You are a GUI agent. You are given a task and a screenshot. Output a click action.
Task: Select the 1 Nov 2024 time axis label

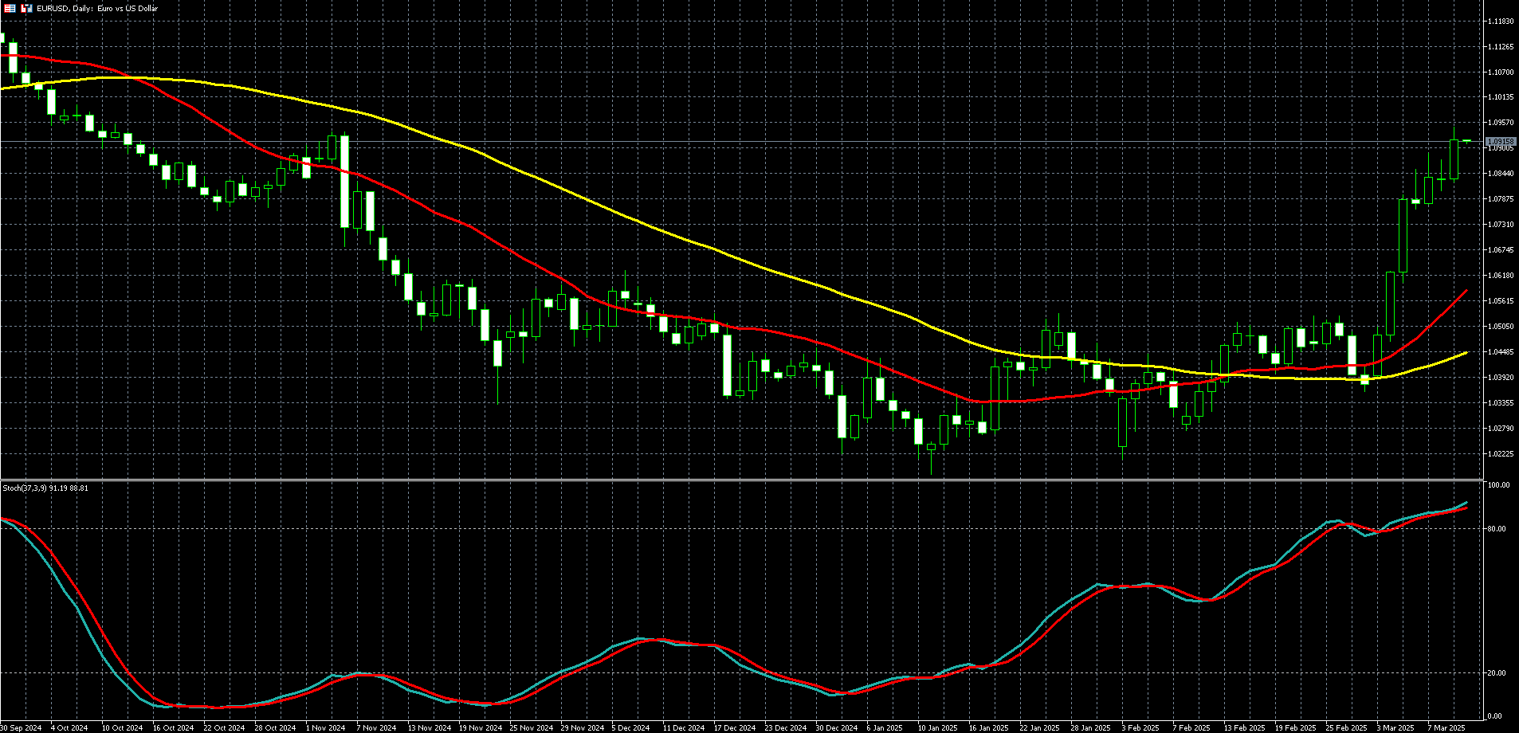pos(325,727)
